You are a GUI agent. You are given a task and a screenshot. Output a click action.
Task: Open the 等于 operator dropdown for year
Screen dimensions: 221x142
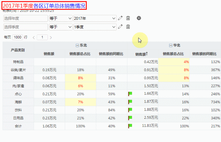click(x=60, y=18)
